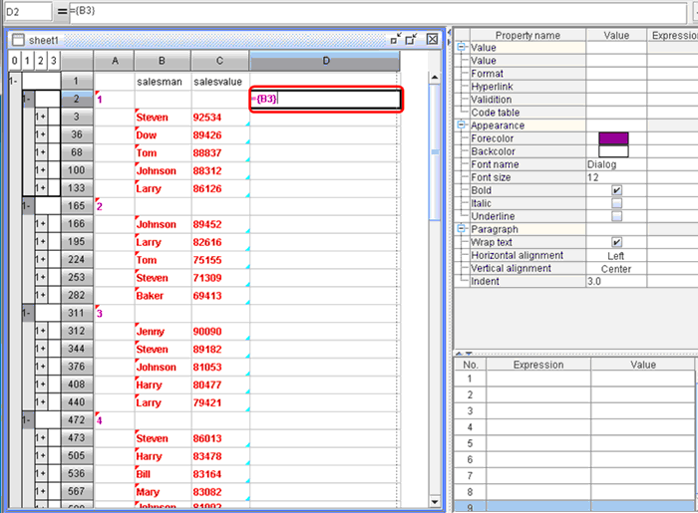Open the Backcolor white swatch

pyautogui.click(x=613, y=151)
